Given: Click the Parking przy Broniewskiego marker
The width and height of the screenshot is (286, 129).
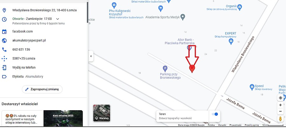Looking at the screenshot, I should 165,69.
